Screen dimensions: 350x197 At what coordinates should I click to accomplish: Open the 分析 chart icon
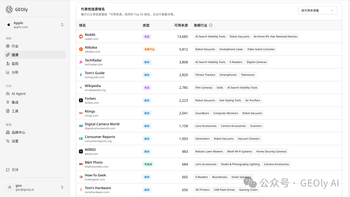[x=8, y=72]
